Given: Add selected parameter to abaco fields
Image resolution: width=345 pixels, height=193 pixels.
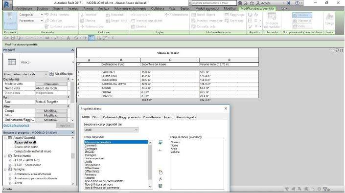Looking at the screenshot, I should [161, 143].
